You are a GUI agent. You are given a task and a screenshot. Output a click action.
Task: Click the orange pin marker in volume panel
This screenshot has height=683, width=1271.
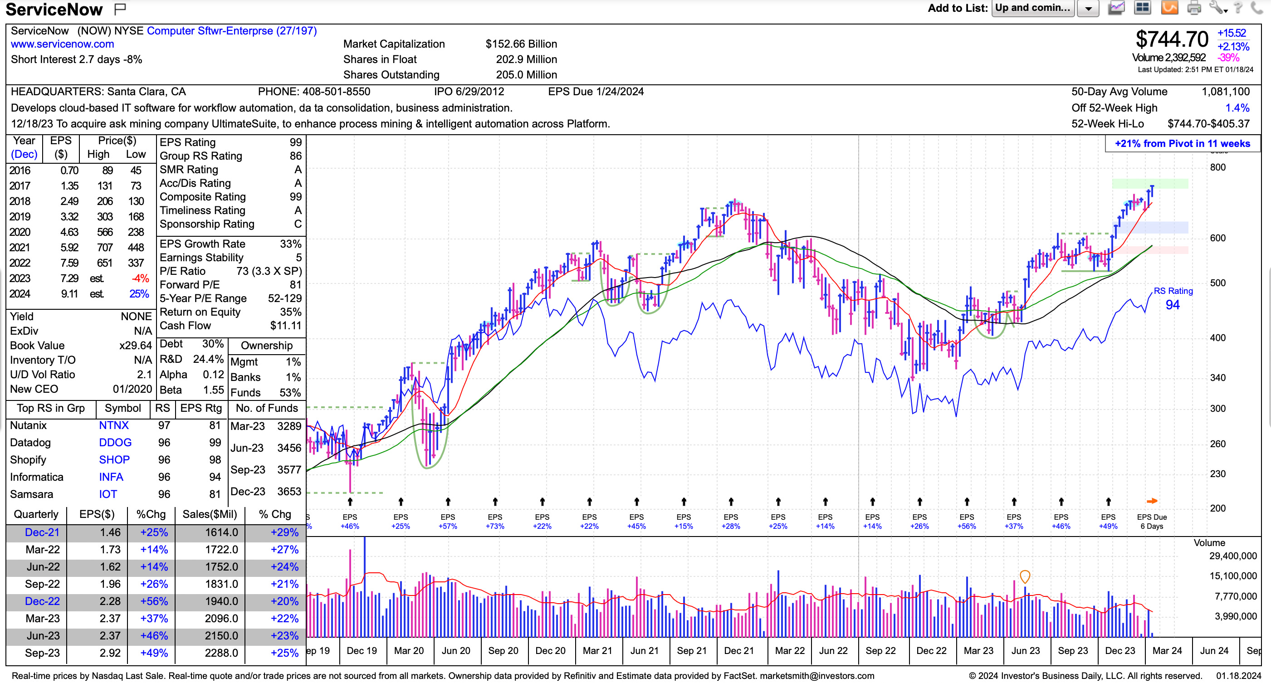(x=1025, y=576)
